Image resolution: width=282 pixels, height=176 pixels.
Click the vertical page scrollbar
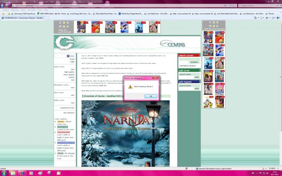coord(280,76)
